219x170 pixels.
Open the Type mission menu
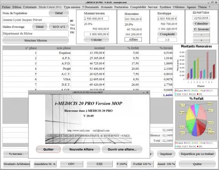coord(72,7)
